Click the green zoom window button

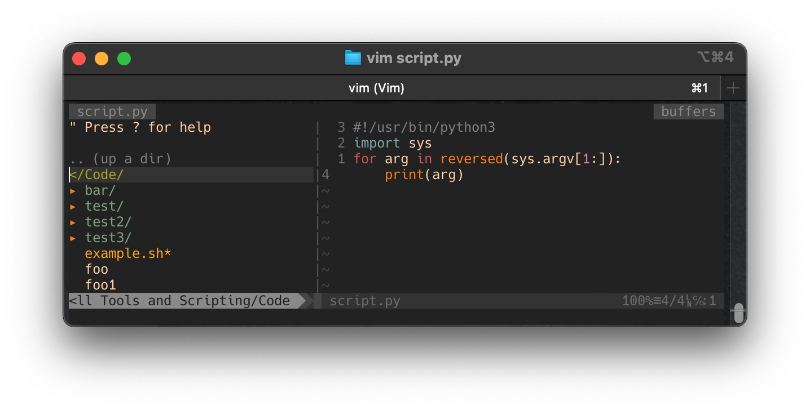[x=124, y=59]
